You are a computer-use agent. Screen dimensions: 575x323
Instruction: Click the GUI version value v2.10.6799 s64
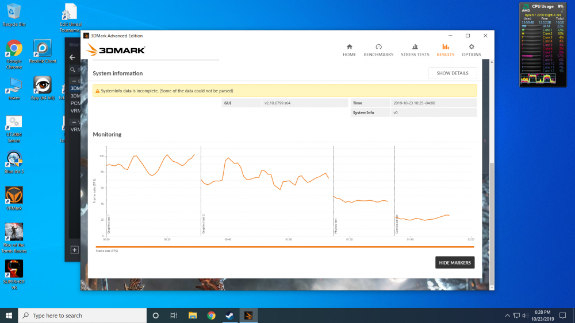click(278, 103)
